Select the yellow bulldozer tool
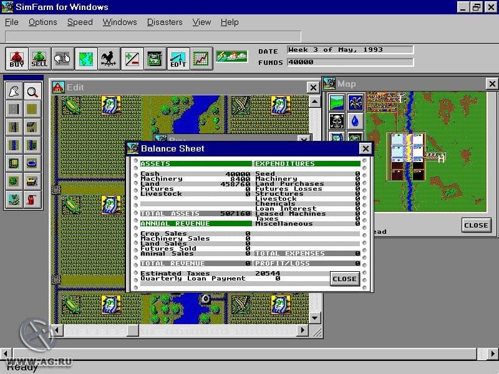Viewport: 499px width, 374px height. [32, 181]
